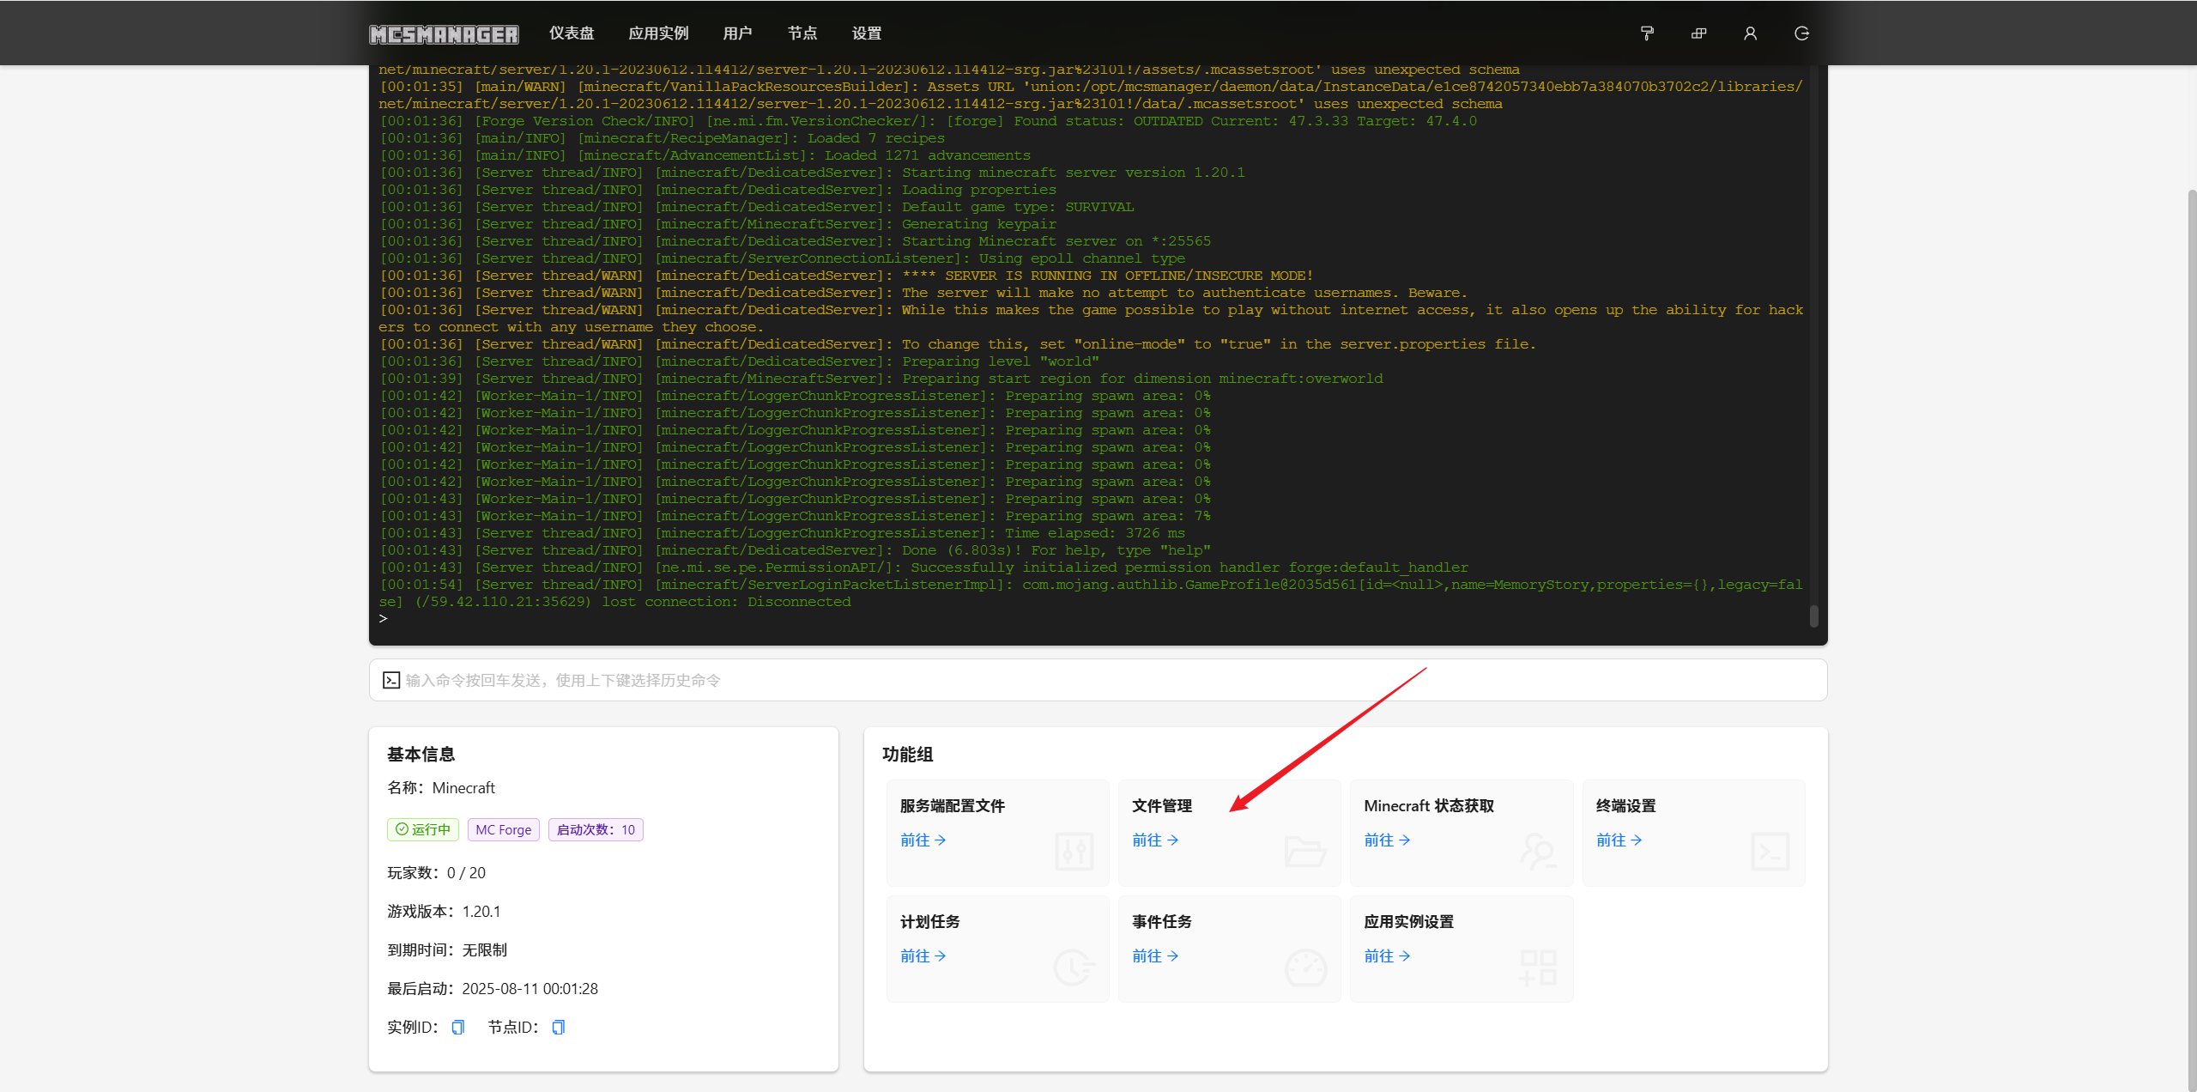Click the Minecraft 状态获取 card title

[1429, 806]
